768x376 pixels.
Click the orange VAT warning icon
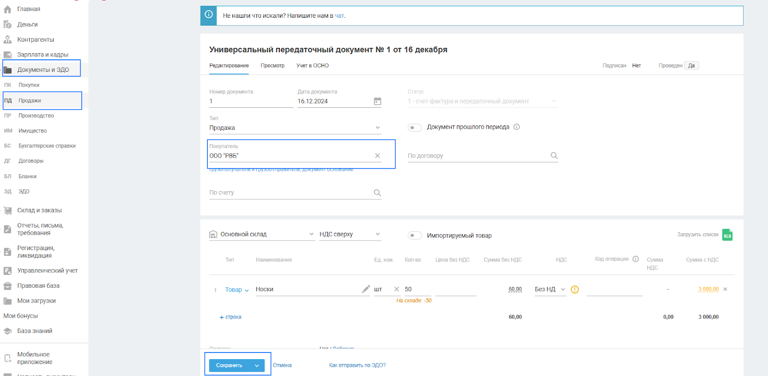[x=575, y=289]
